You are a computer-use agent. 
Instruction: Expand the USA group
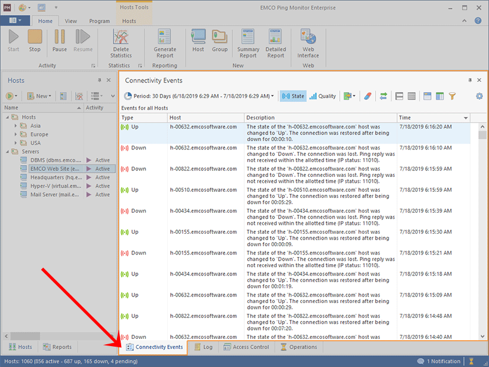pyautogui.click(x=16, y=143)
